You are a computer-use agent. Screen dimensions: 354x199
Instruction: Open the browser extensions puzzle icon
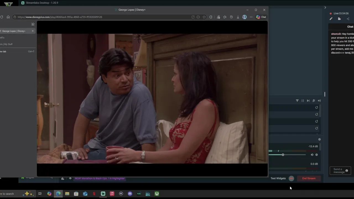click(211, 17)
